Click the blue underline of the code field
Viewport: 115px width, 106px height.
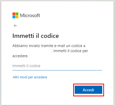(x=57, y=70)
